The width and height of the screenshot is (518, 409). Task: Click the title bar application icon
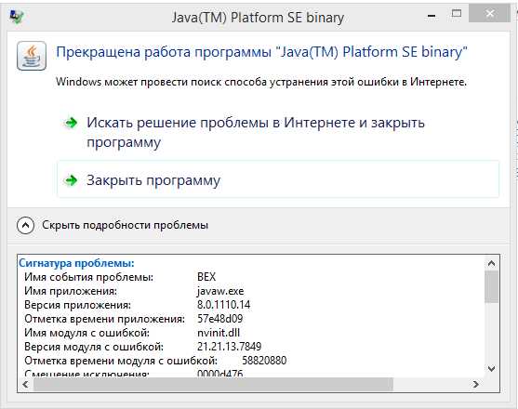click(16, 16)
